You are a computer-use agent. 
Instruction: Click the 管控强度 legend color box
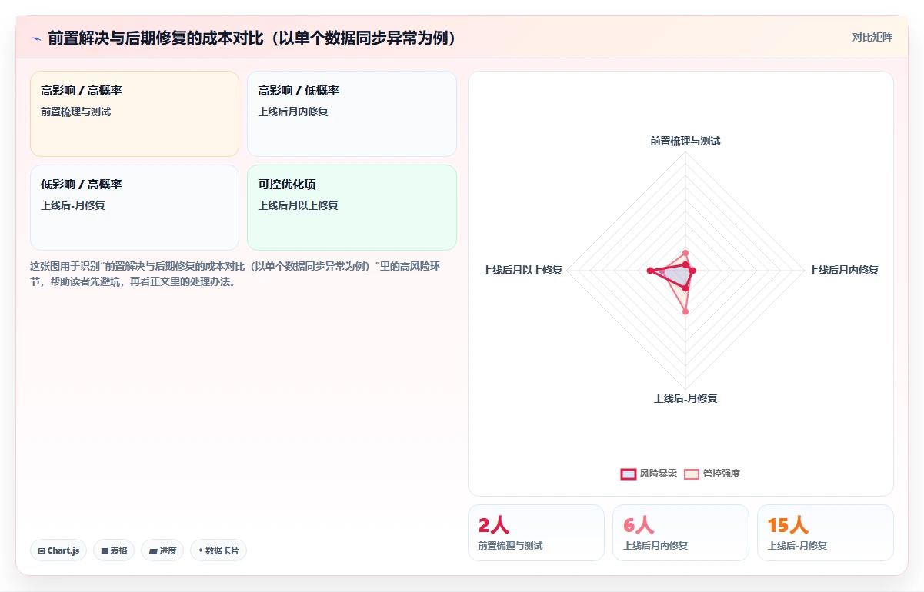point(692,474)
